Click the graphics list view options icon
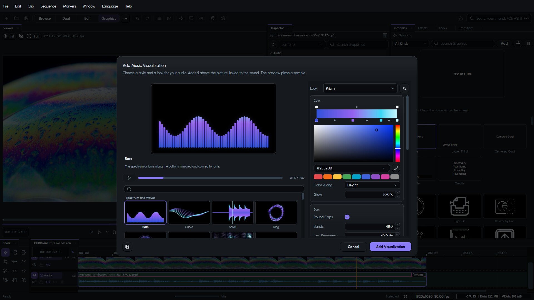This screenshot has width=534, height=300. tap(518, 43)
